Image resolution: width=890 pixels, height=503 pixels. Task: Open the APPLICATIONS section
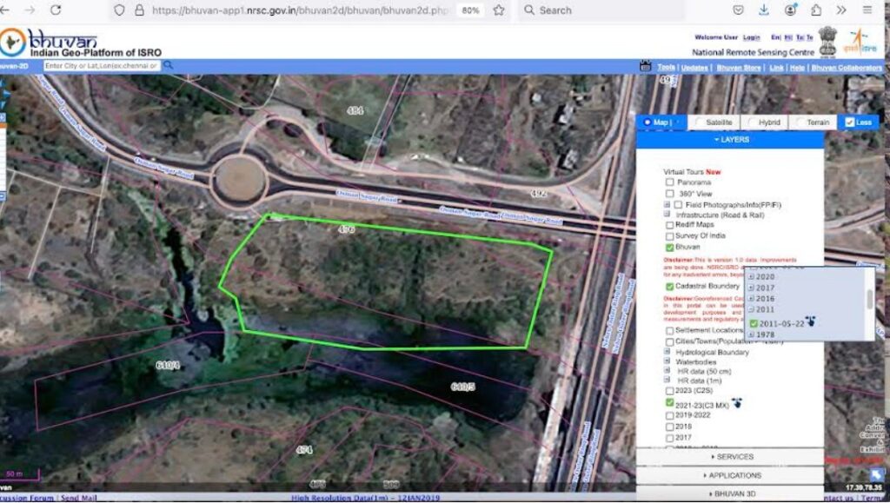(730, 475)
